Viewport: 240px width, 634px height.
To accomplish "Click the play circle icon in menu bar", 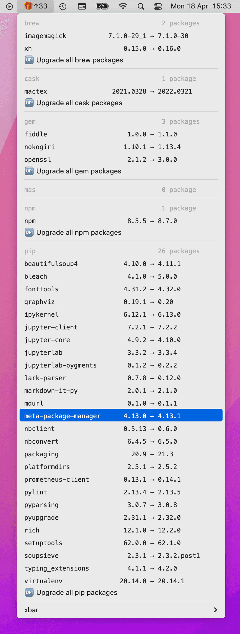I will coord(10,6).
